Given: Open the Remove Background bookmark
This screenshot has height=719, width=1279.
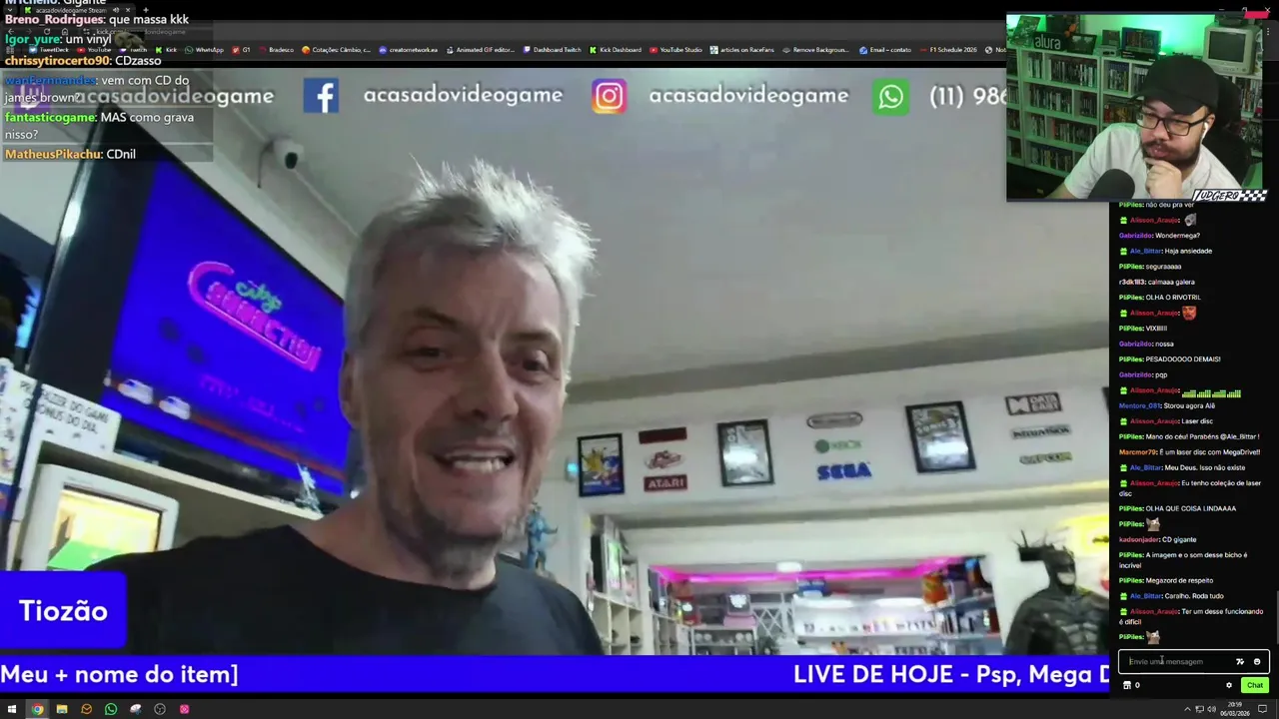Looking at the screenshot, I should click(814, 50).
